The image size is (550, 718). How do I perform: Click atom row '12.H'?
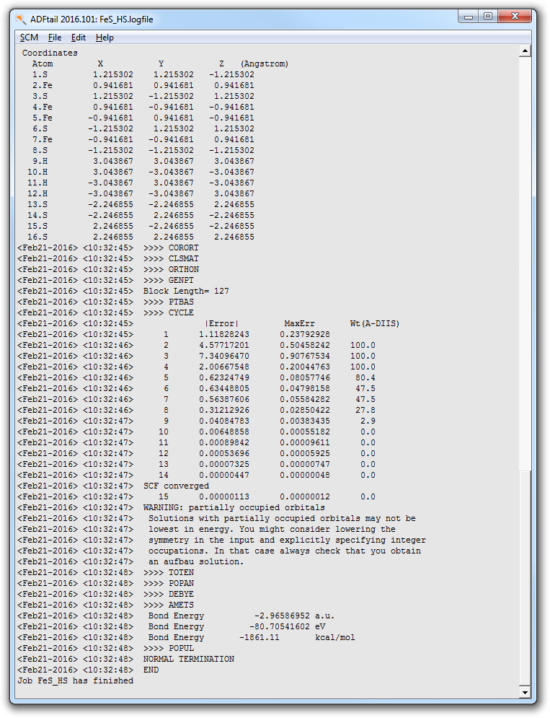[x=141, y=193]
